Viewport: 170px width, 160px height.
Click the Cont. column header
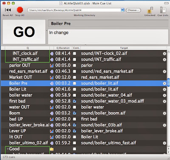tap(76, 48)
